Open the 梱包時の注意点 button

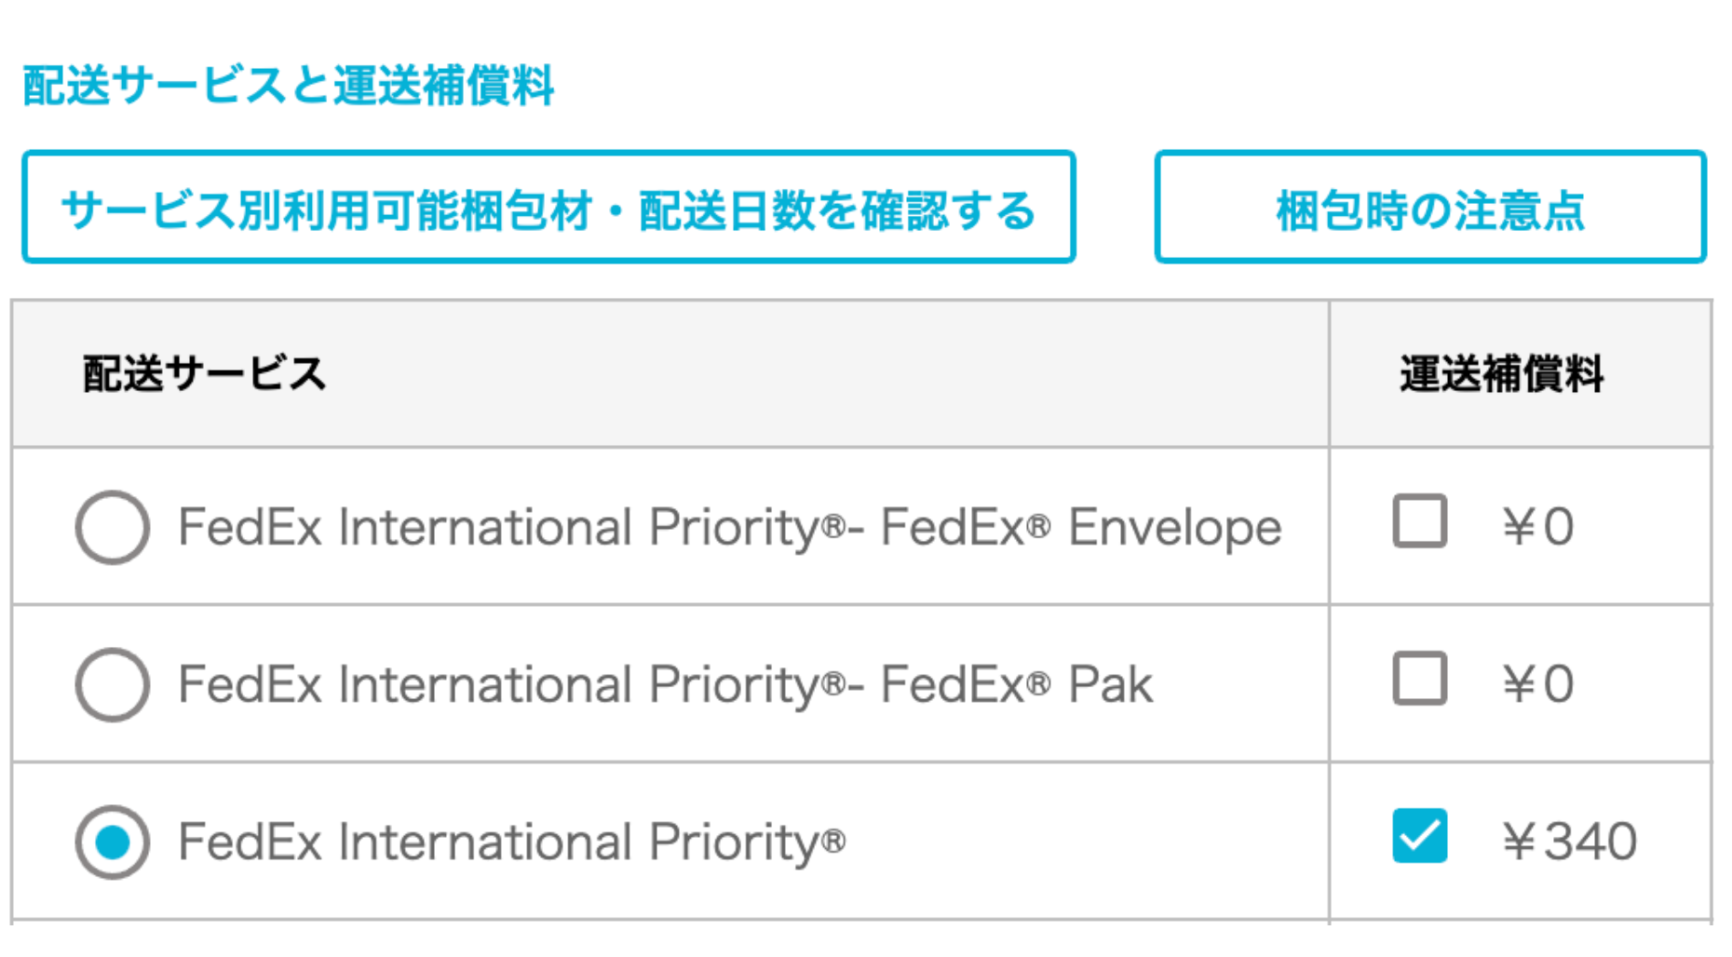point(1429,208)
